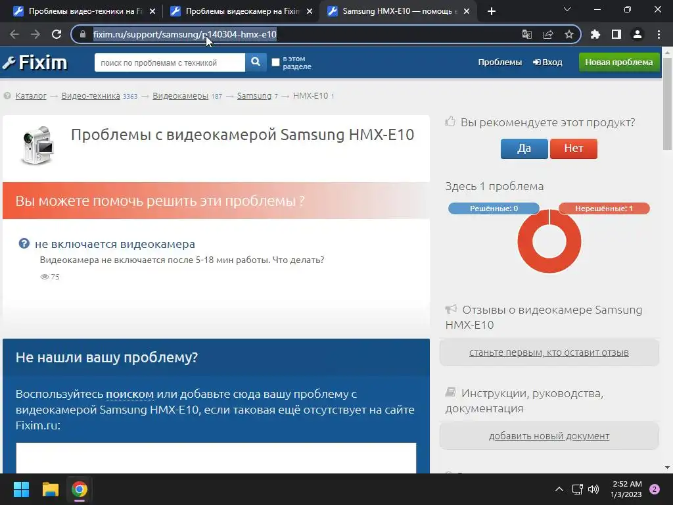Click the browser back arrow

coord(14,34)
